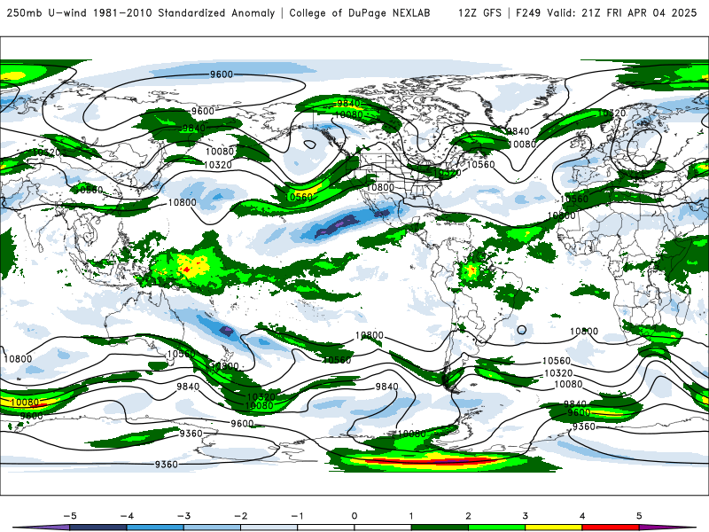709x532 pixels.
Task: Click the positive 5 colorbar tick label
Action: [x=639, y=516]
